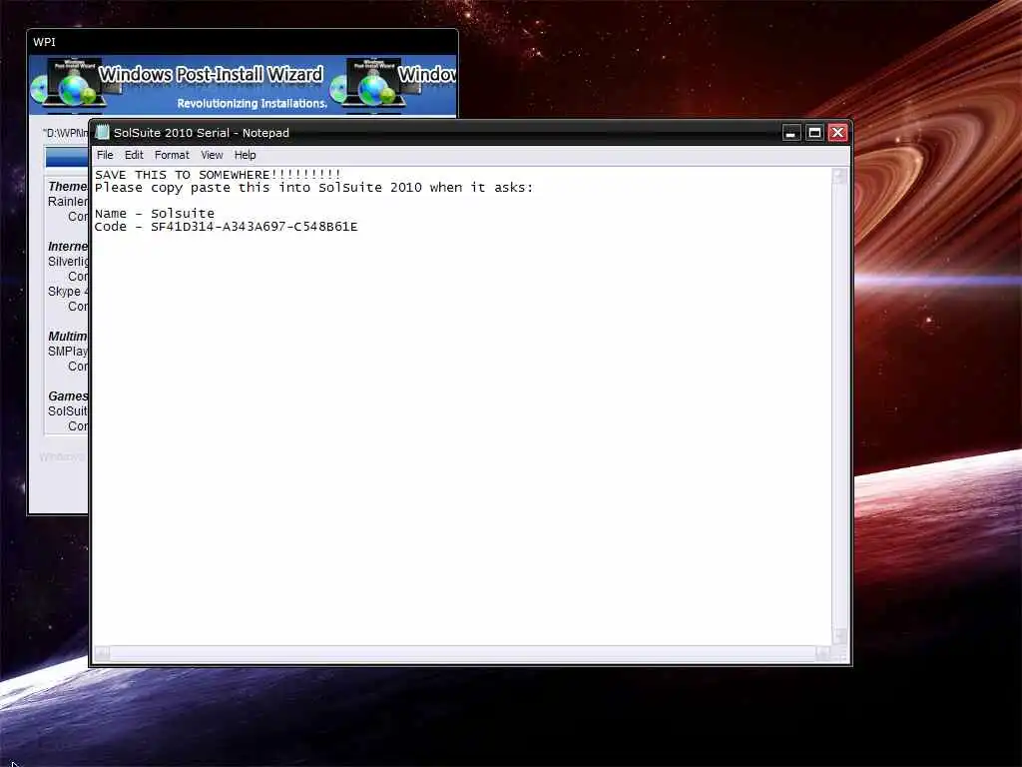Click the Multimedia category heading in WPI
Viewport: 1022px width, 767px height.
coord(67,337)
